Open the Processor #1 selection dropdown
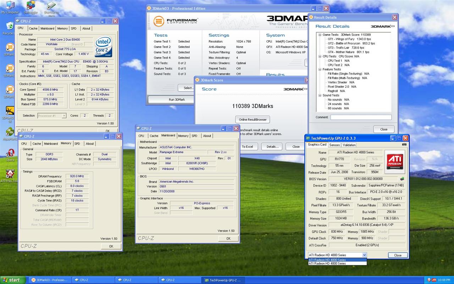Viewport: 454px width, 284px height. tap(64, 115)
